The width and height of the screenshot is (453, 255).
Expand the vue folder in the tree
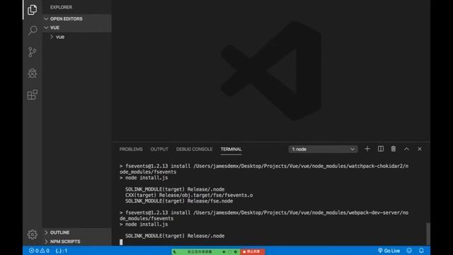pyautogui.click(x=77, y=37)
